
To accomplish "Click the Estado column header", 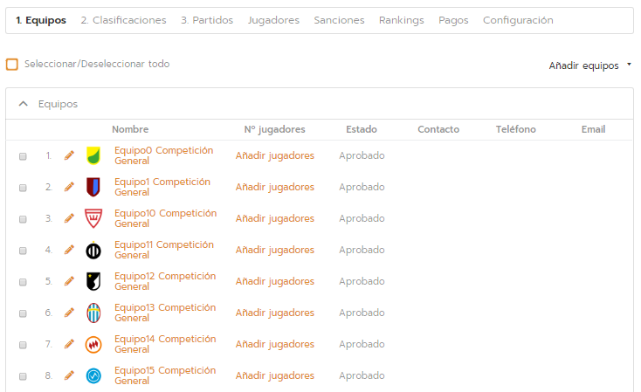I will tap(362, 129).
